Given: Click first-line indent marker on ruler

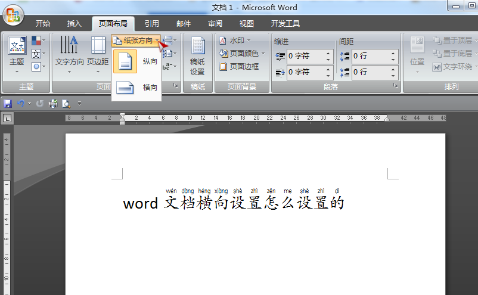Looking at the screenshot, I should (123, 115).
